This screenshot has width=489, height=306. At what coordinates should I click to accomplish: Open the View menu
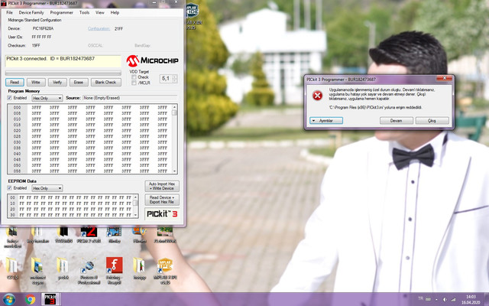click(100, 12)
